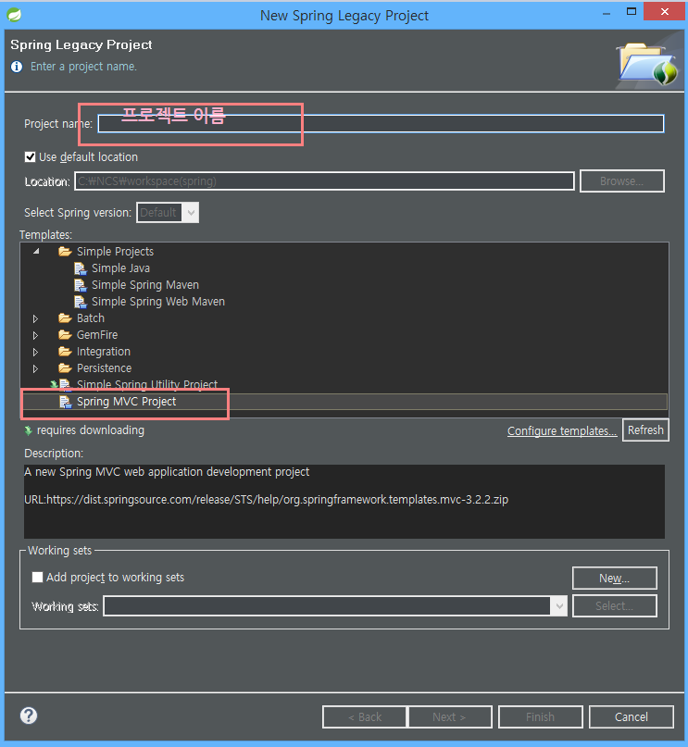Image resolution: width=688 pixels, height=747 pixels.
Task: Click the Simple Spring Web Maven icon
Action: [81, 302]
